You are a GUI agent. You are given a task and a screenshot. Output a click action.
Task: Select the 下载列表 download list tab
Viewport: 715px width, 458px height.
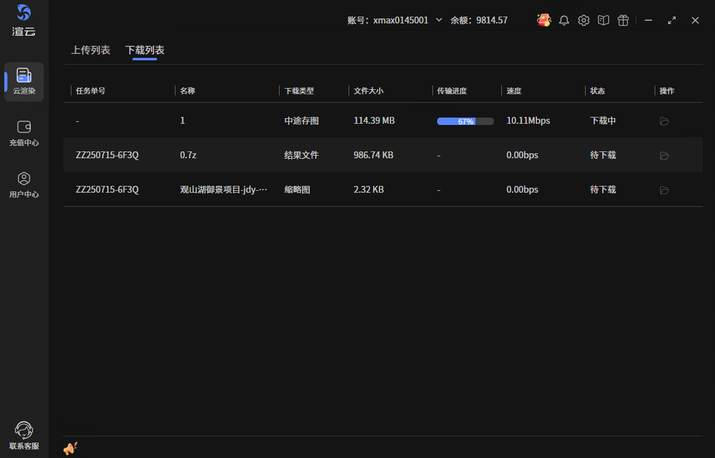coord(145,50)
